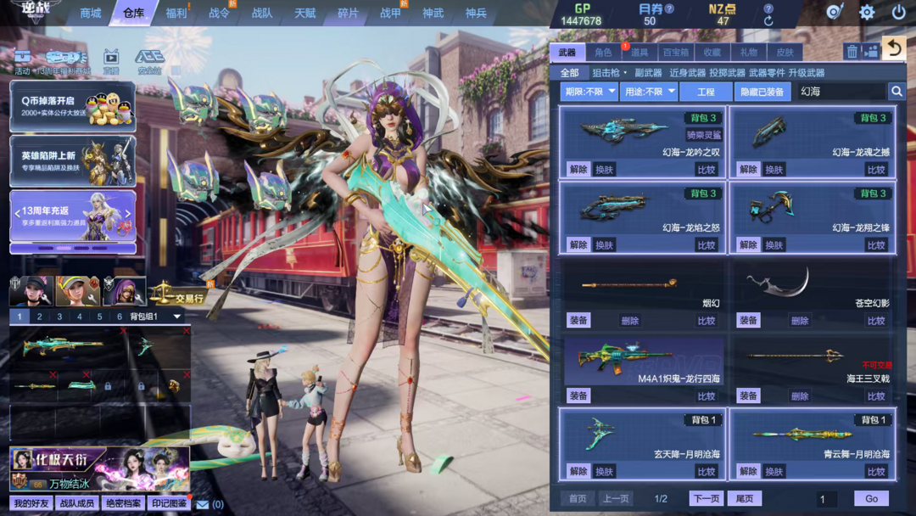The width and height of the screenshot is (916, 516).
Task: Select the black-cap character avatar
Action: [32, 291]
